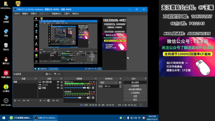Screen dimensions: 215x121
Task: Click the 启动虚拟摄像机 button
Action: pos(135,89)
